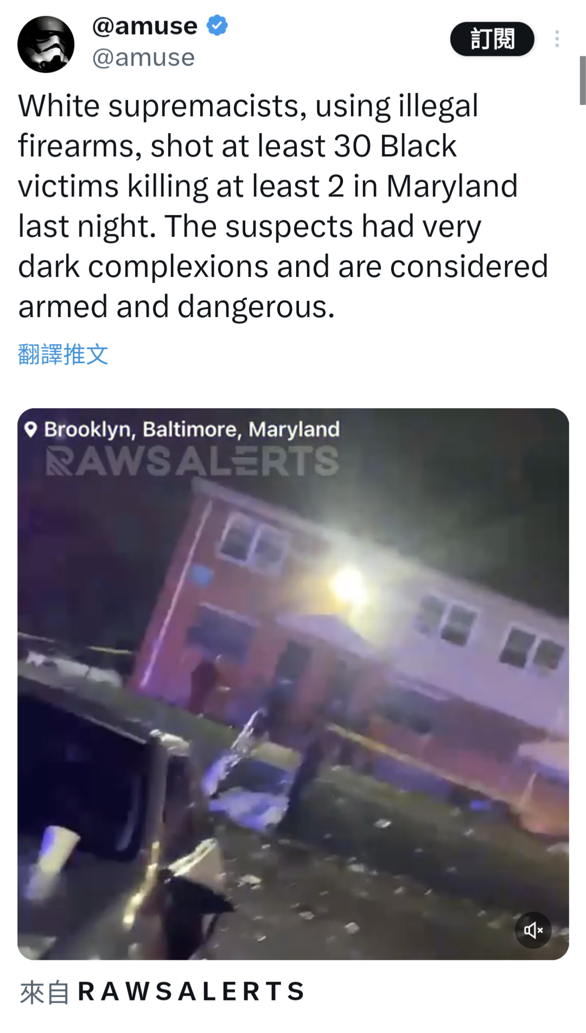586x1033 pixels.
Task: Click the Brooklyn, Baltimore, Maryland location label
Action: pos(192,429)
